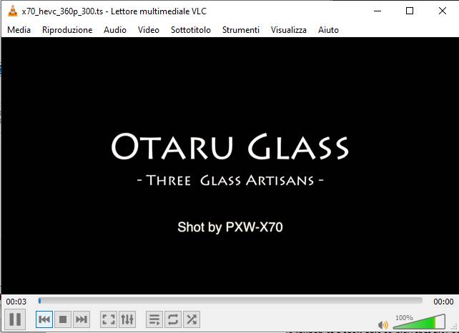Open the Riproduzione menu

click(67, 30)
